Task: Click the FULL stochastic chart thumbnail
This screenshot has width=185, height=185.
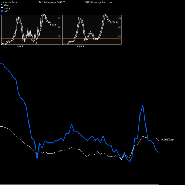Action: click(92, 30)
